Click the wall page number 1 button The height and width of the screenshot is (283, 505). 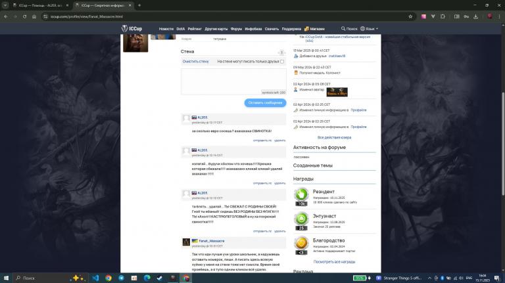(281, 53)
